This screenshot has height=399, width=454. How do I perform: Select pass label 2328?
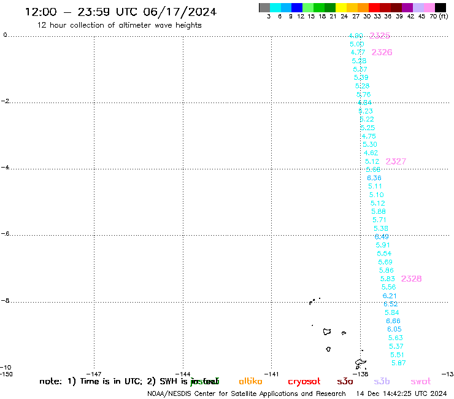click(x=412, y=279)
